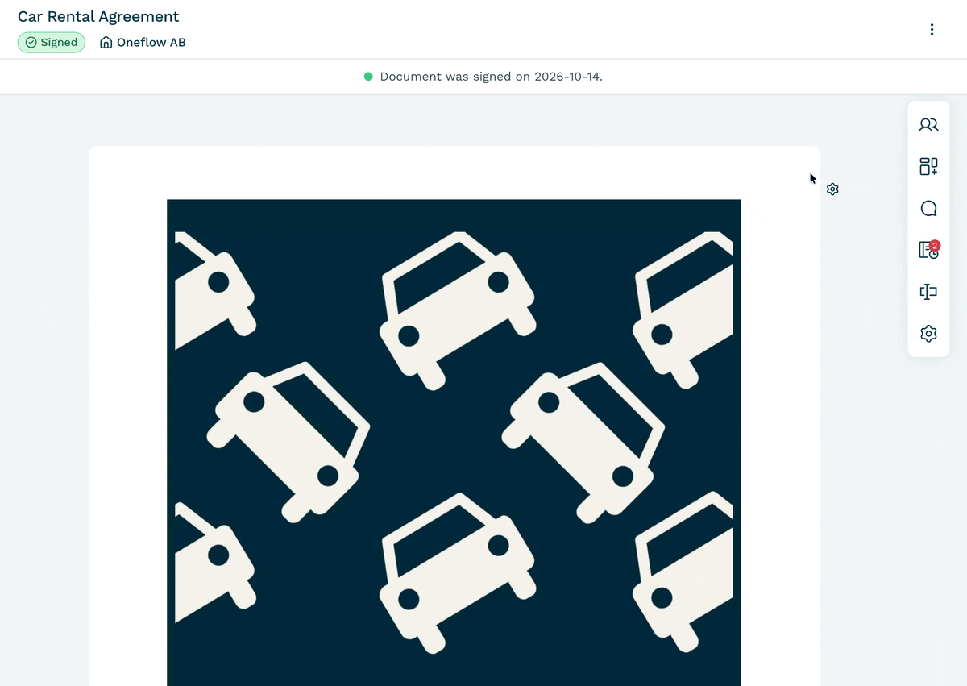The image size is (967, 686).
Task: Open the add content blocks icon
Action: 928,167
